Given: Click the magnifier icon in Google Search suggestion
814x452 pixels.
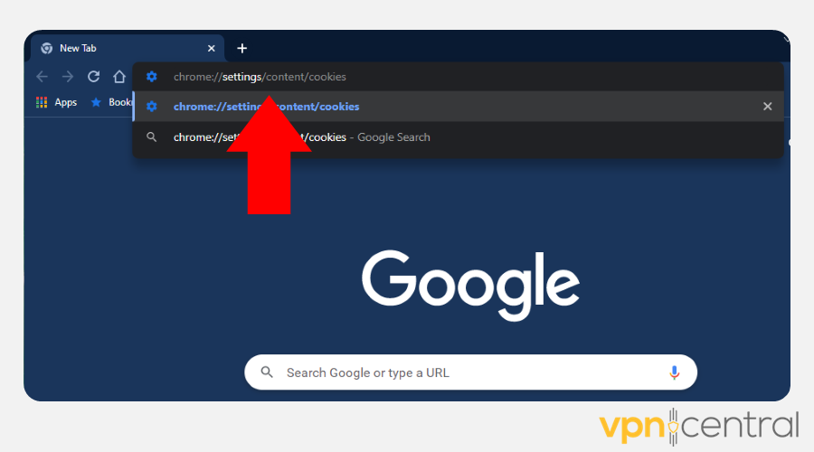Looking at the screenshot, I should [152, 137].
